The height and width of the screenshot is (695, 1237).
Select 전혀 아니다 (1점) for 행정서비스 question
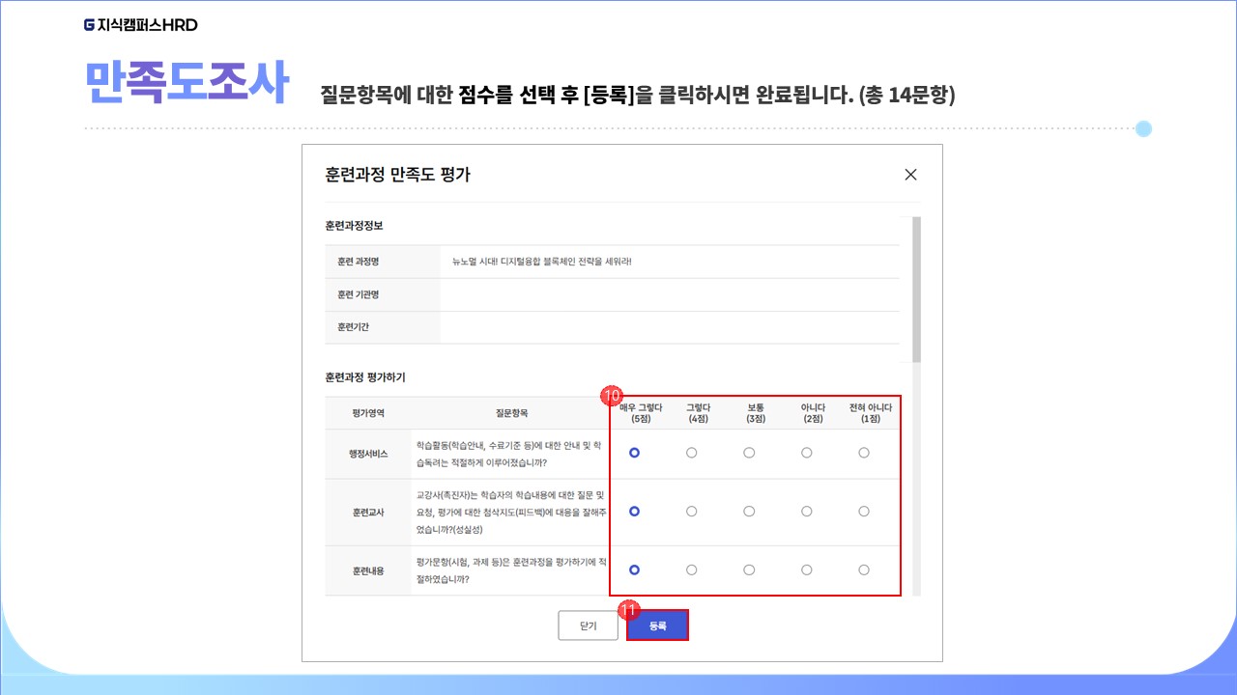[x=864, y=453]
